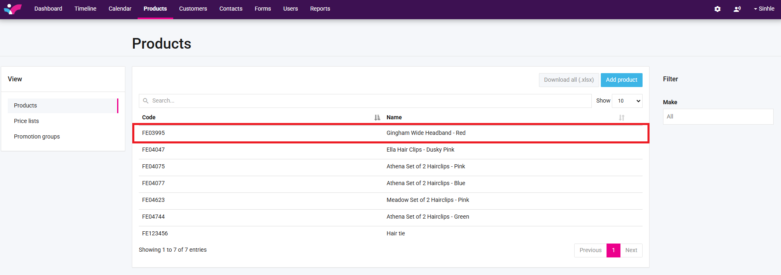The height and width of the screenshot is (275, 781).
Task: Select Price lists in View panel
Action: click(27, 121)
